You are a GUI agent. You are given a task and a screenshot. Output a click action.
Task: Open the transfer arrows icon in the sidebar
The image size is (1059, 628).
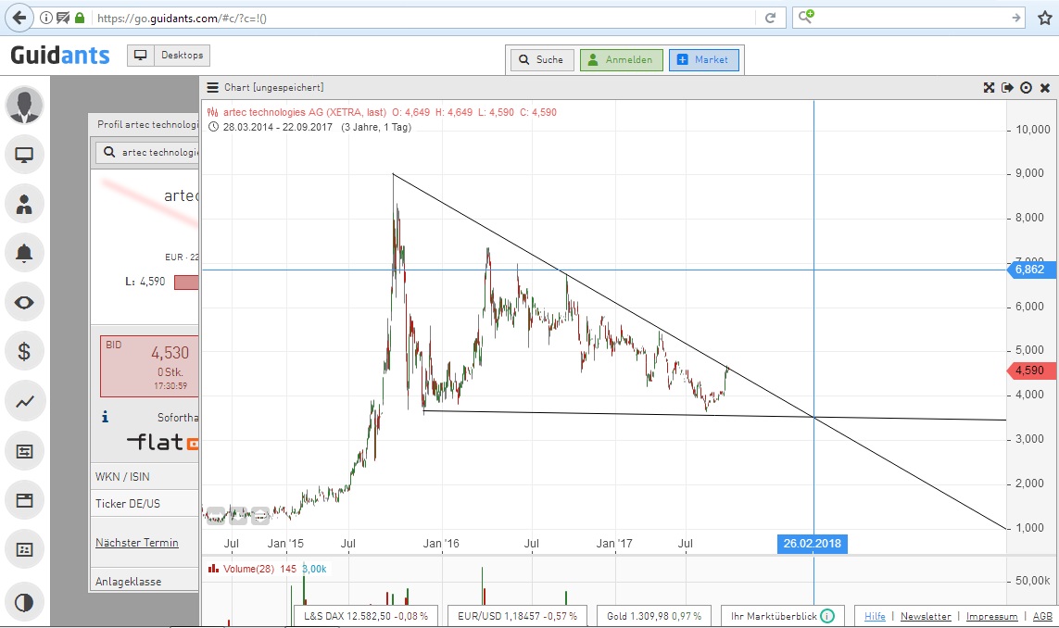click(24, 451)
